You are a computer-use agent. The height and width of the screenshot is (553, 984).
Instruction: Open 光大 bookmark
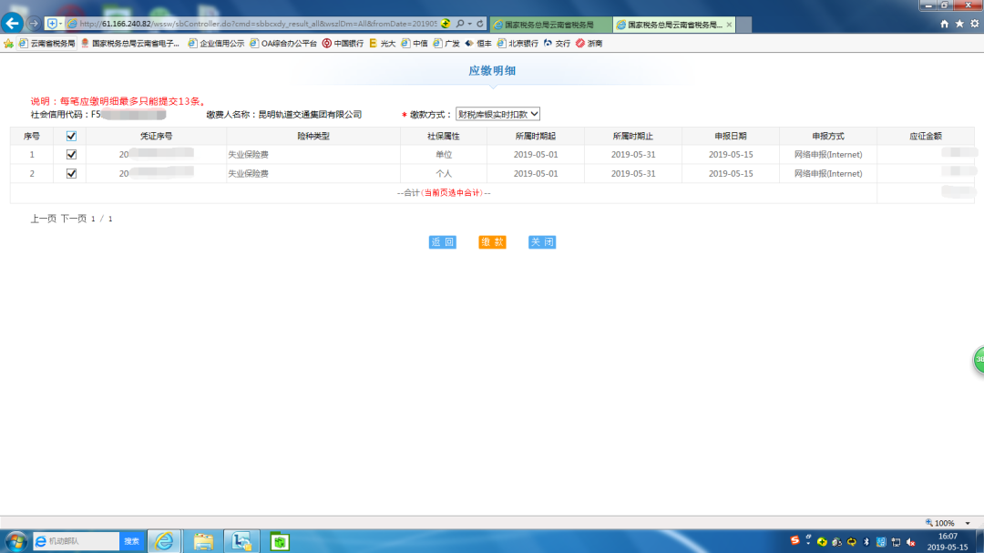[382, 44]
